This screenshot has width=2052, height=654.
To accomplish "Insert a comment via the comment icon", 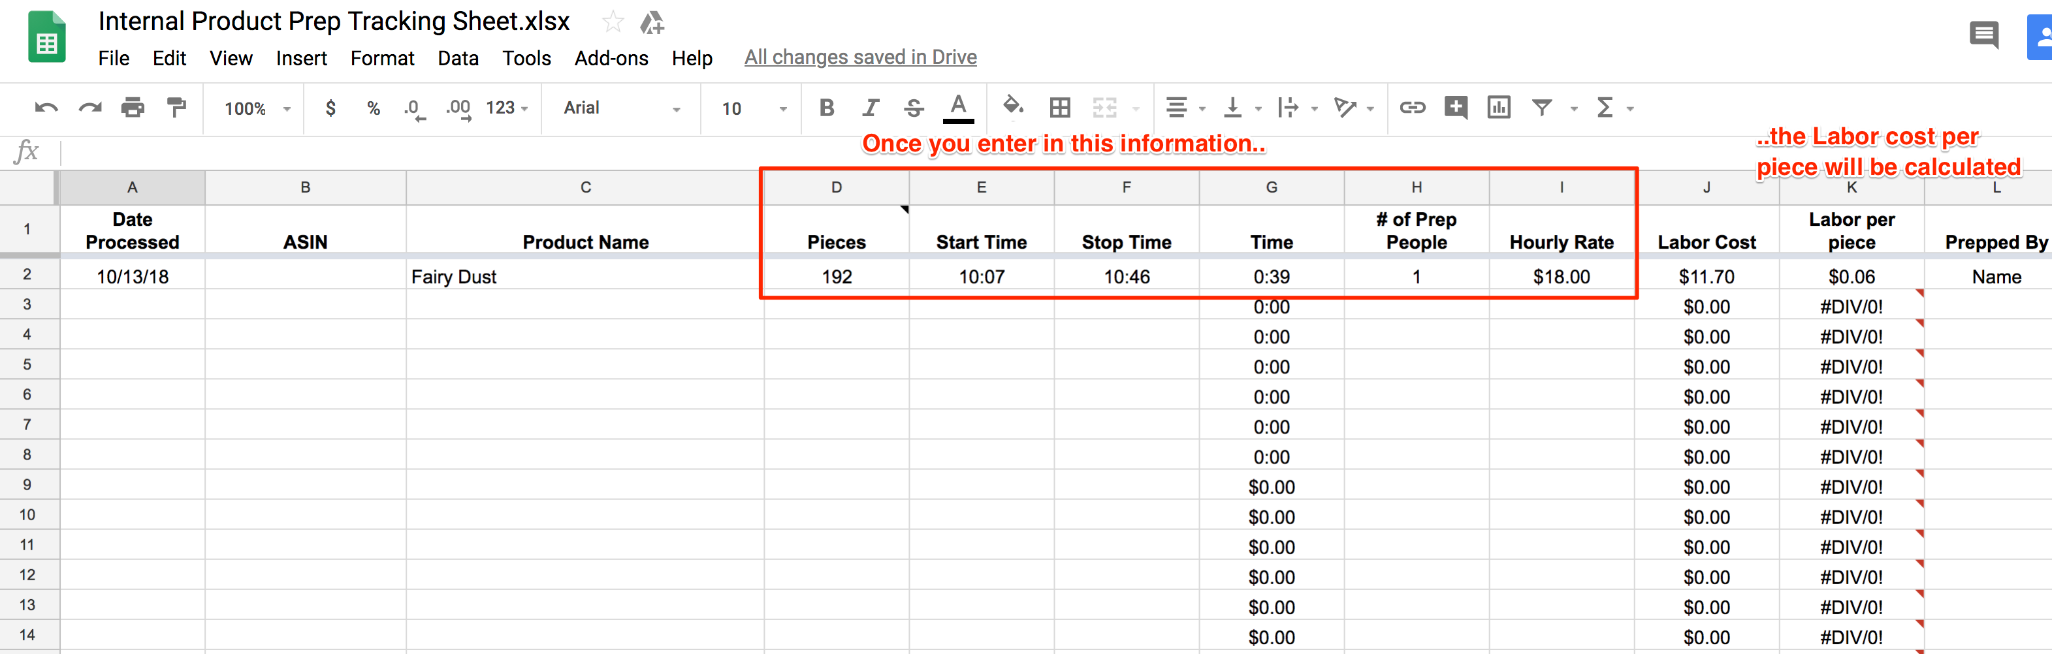I will coord(1456,108).
